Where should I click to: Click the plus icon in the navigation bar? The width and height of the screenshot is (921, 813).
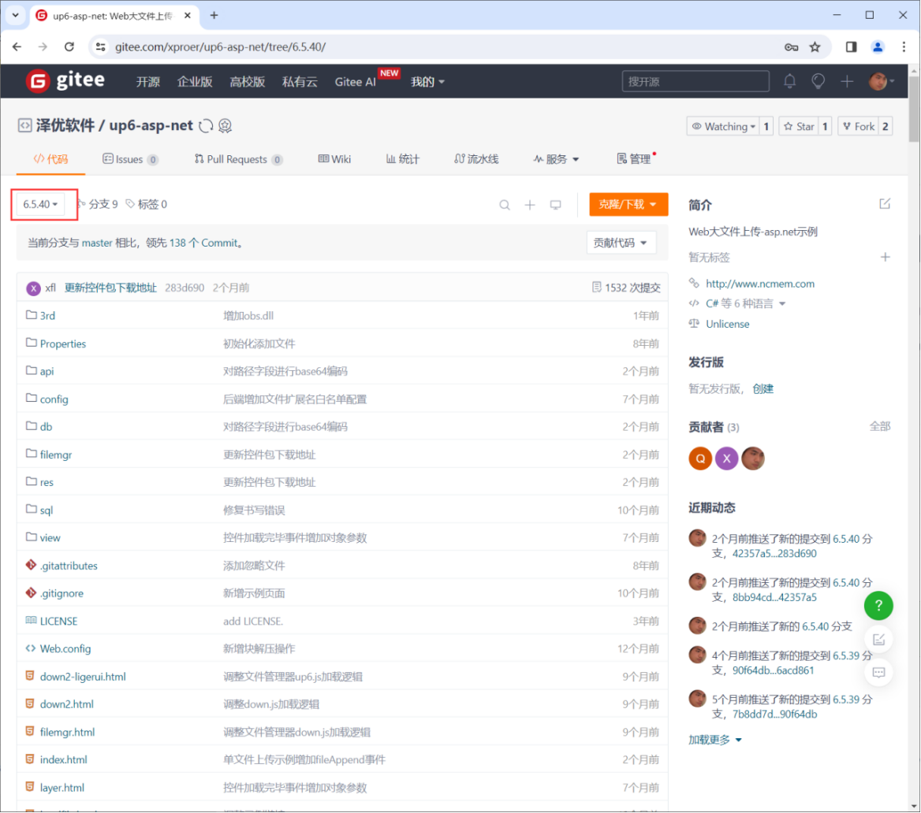tap(846, 80)
